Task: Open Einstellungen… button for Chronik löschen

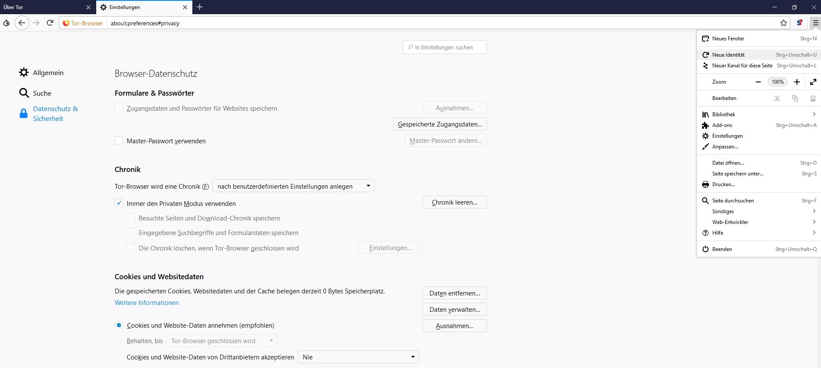Action: click(390, 248)
